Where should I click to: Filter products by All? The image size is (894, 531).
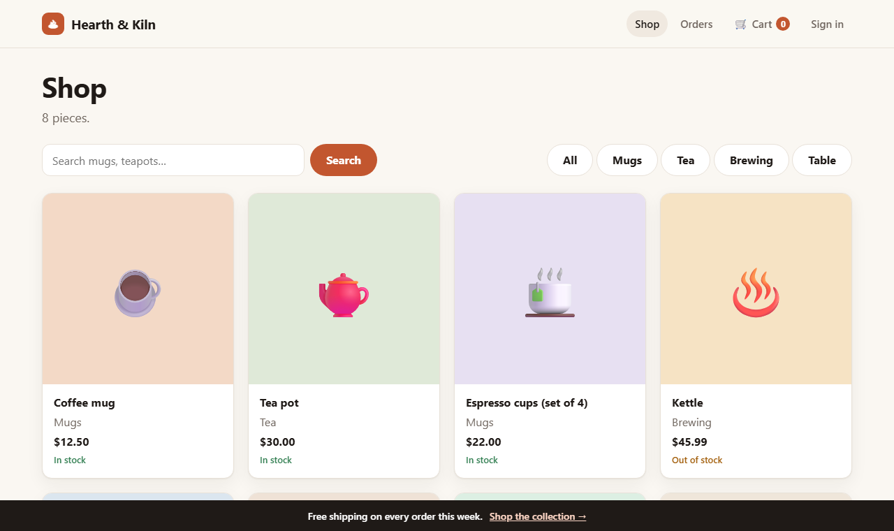(x=570, y=160)
